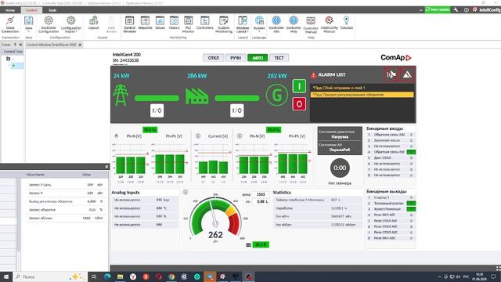Click the New Update button

pos(438,9)
